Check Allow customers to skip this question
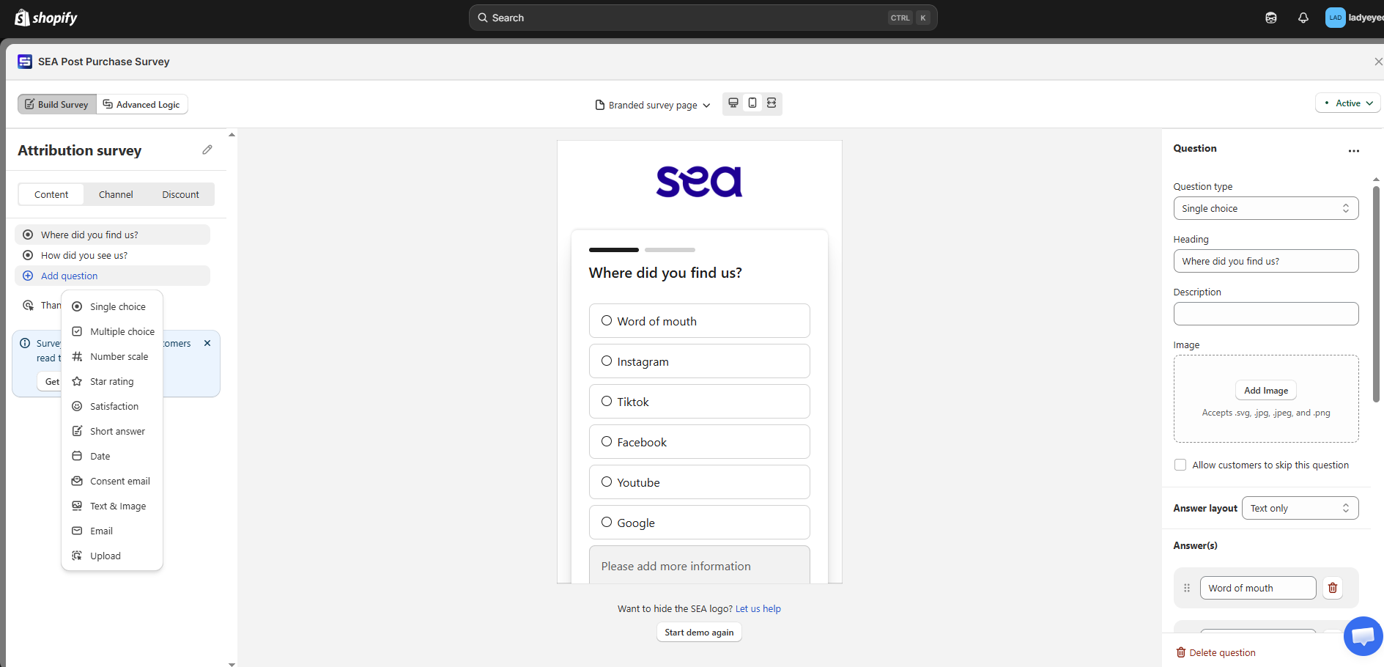Screen dimensions: 1384x667 1180,465
